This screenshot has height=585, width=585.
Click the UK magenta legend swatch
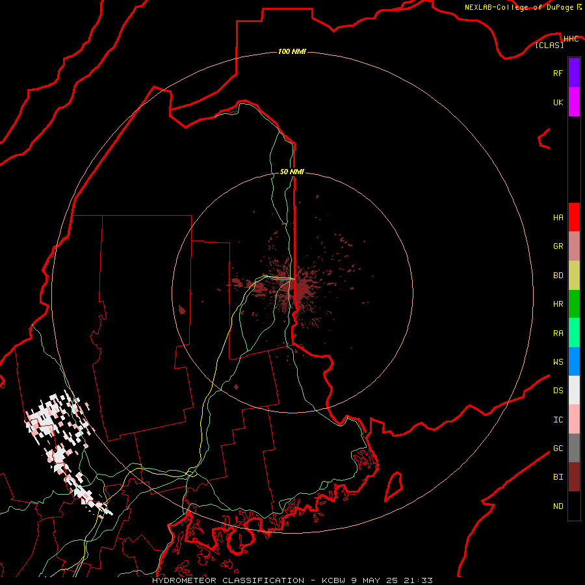[574, 102]
